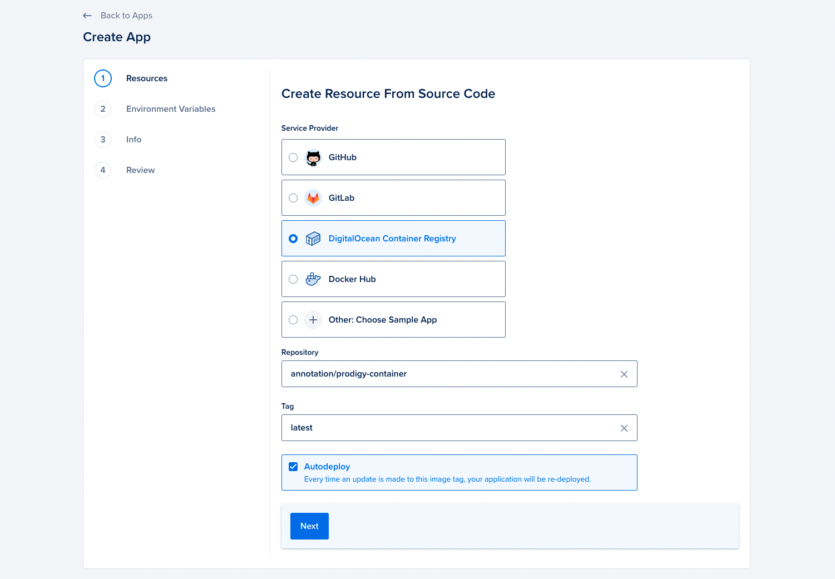Click the Container Registry box icon
Image resolution: width=835 pixels, height=579 pixels.
click(313, 239)
